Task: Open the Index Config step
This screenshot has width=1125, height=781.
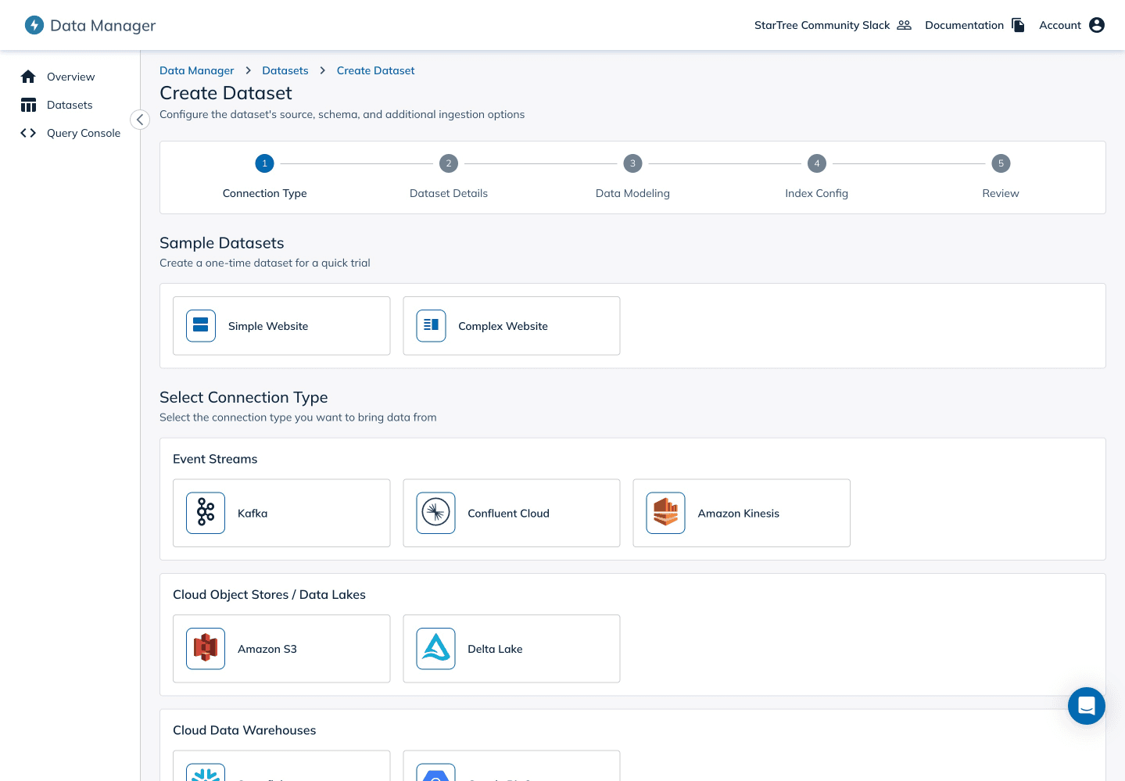Action: pos(816,163)
